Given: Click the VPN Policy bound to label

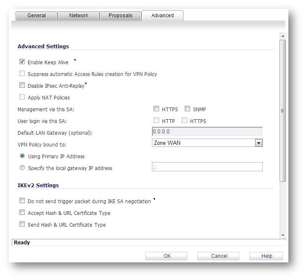Looking at the screenshot, I should [x=42, y=144].
